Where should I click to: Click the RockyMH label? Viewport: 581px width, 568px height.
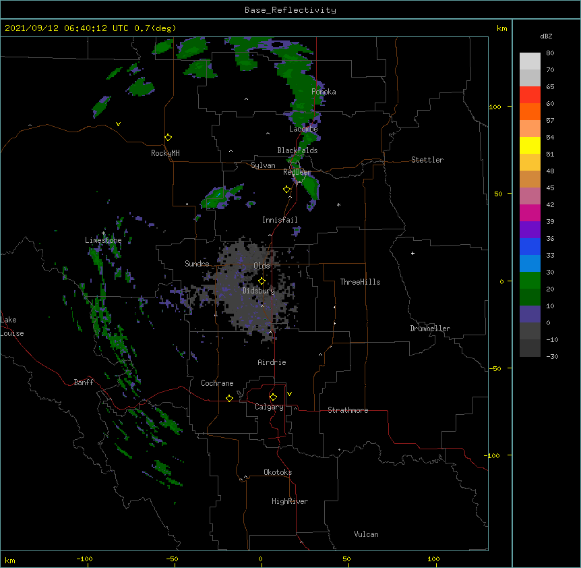(x=165, y=153)
